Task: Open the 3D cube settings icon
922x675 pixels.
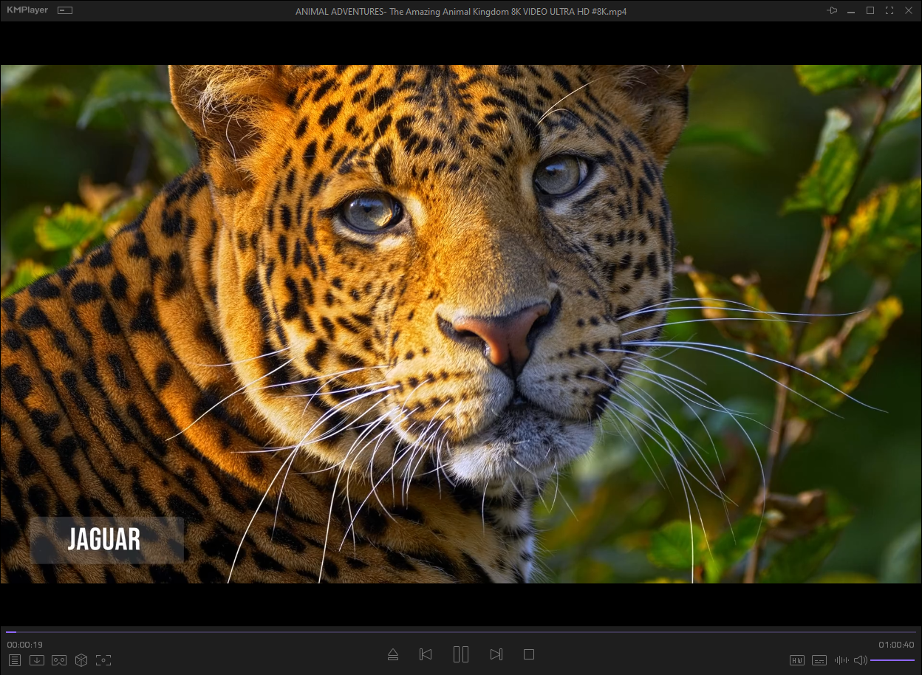Action: [81, 660]
